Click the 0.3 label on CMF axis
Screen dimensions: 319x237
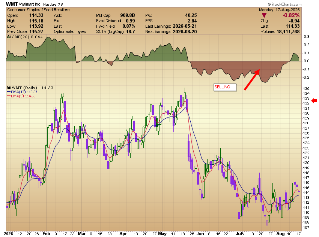(306, 37)
